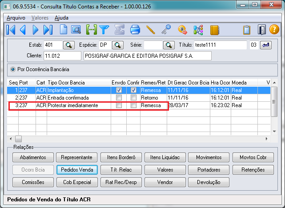Go to the next record
Viewport: 285px width, 208px height.
(x=36, y=29)
